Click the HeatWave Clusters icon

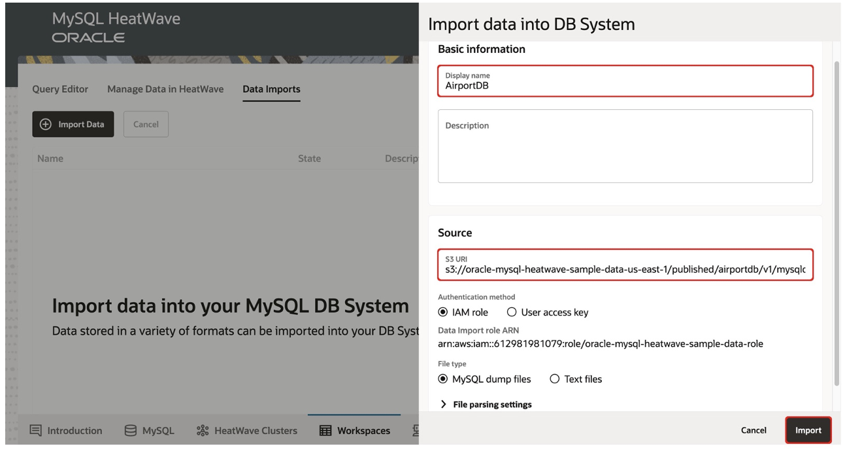pos(203,430)
